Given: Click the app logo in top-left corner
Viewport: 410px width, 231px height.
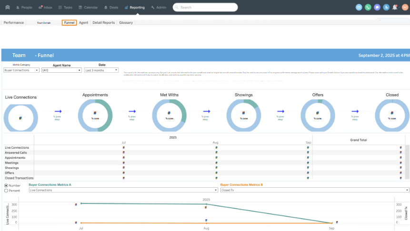Looking at the screenshot, I should (x=7, y=7).
